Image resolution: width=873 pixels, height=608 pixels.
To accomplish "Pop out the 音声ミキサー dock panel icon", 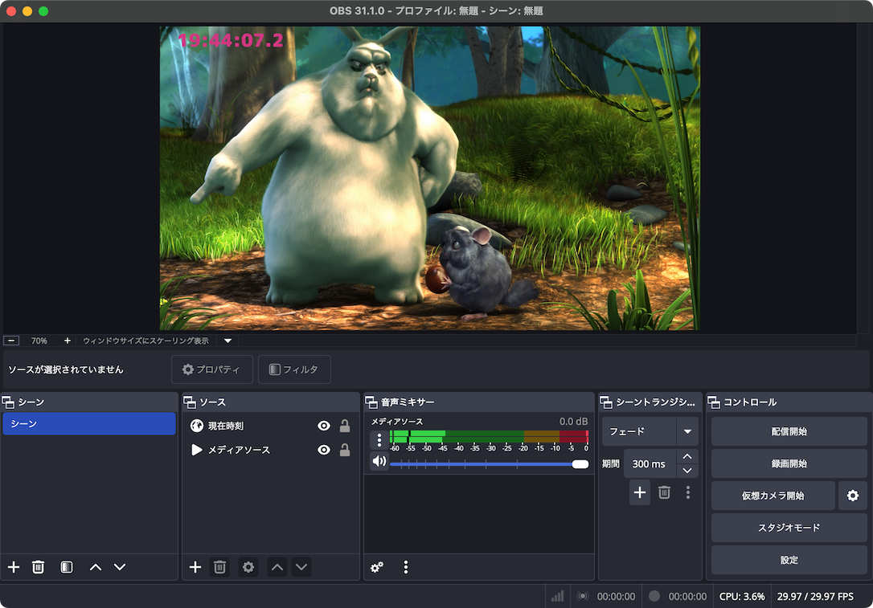I will point(371,402).
